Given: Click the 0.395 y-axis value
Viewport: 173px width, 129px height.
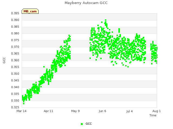Looking at the screenshot, I should click(15, 13).
